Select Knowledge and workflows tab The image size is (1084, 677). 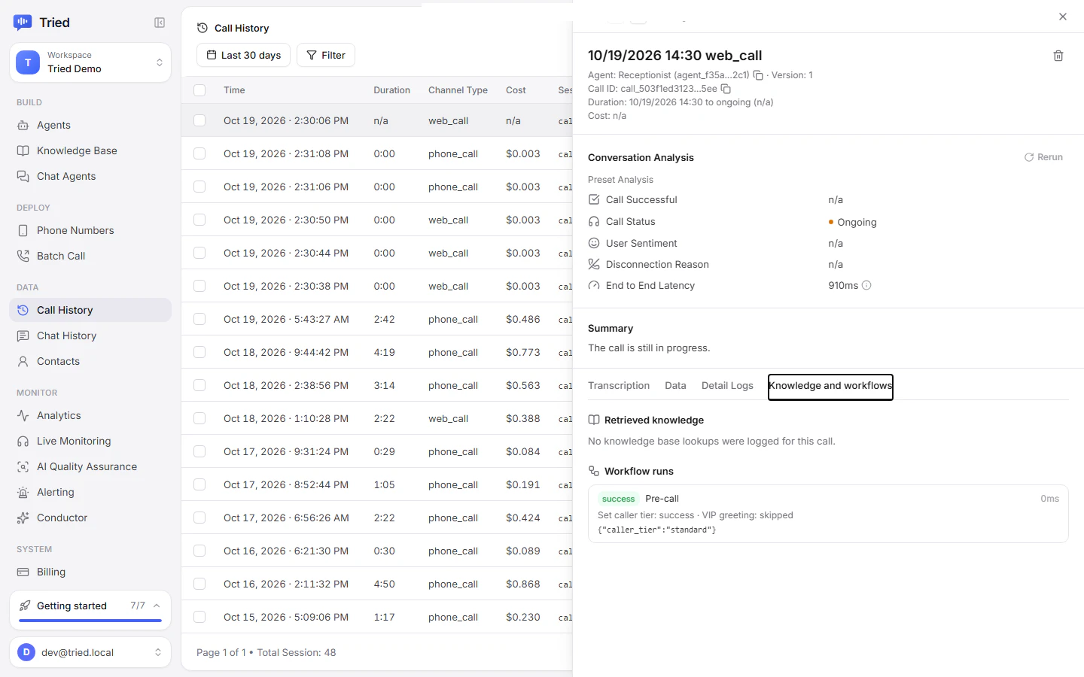click(830, 387)
